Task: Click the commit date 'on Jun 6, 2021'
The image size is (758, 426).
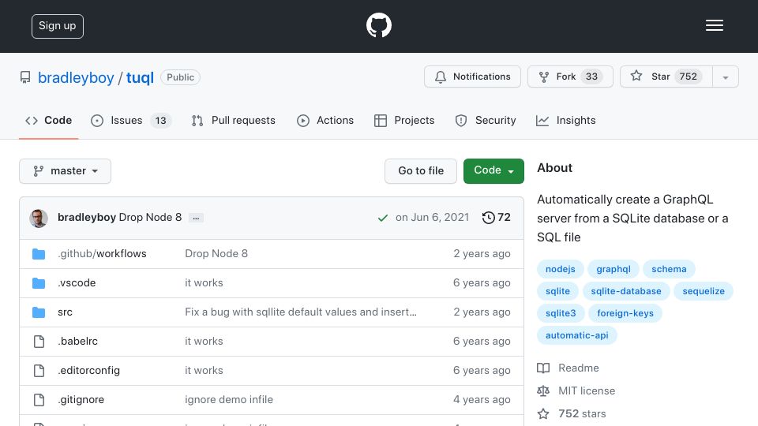Action: tap(432, 218)
